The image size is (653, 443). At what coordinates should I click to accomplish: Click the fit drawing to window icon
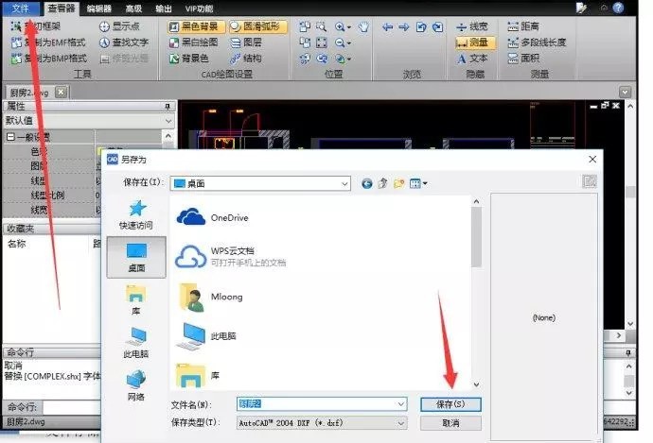[322, 43]
